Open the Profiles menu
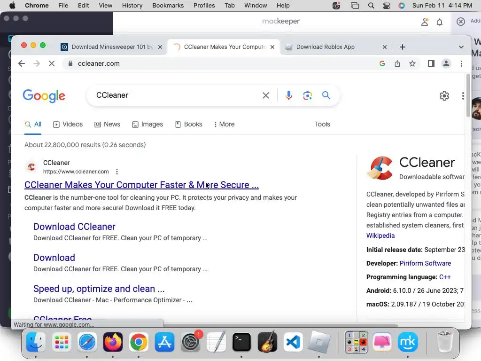 (x=204, y=6)
